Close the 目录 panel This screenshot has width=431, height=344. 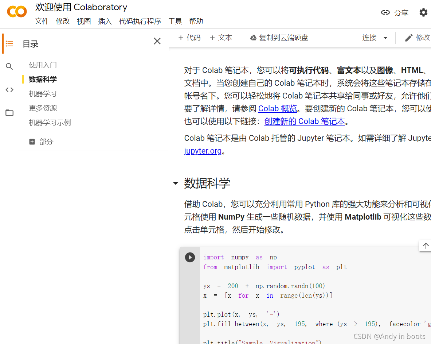point(157,41)
